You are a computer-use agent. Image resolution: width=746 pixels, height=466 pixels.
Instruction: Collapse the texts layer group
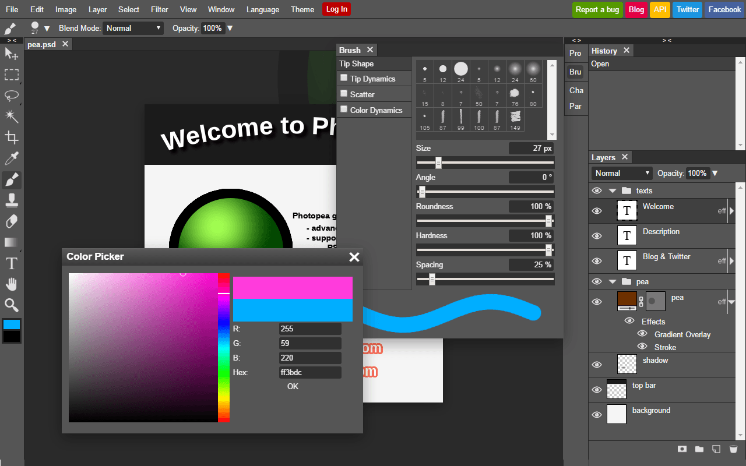(x=612, y=190)
